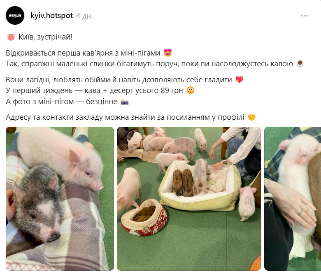Open the three-dot more options menu
321x274 pixels.
tap(304, 16)
